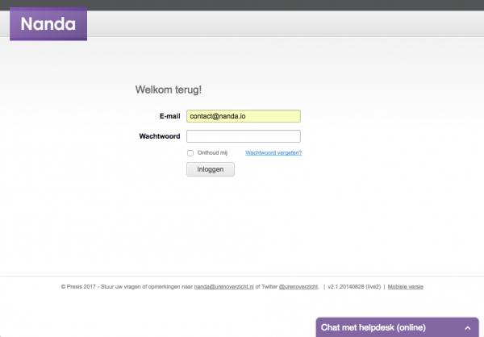The image size is (484, 337).
Task: Click the Onthoud mij label text
Action: tap(212, 152)
